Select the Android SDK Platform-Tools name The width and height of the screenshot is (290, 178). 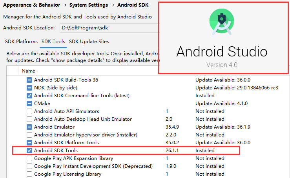click(66, 142)
